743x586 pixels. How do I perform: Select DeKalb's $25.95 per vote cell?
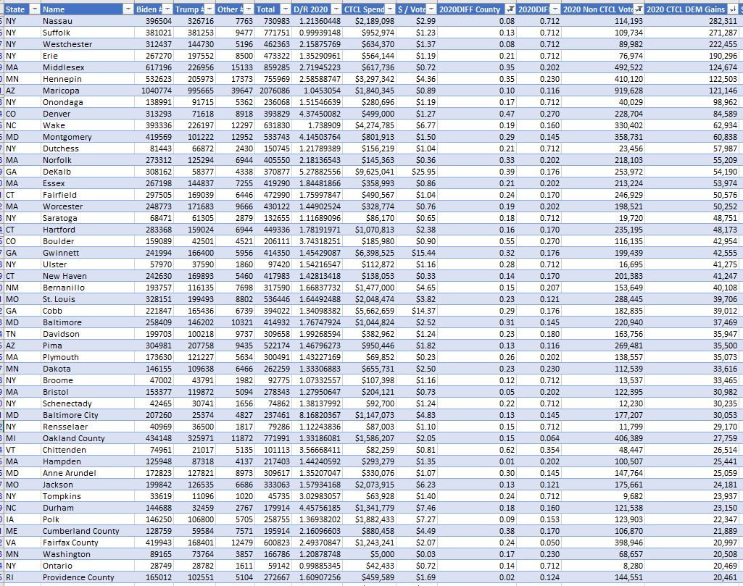pyautogui.click(x=417, y=172)
